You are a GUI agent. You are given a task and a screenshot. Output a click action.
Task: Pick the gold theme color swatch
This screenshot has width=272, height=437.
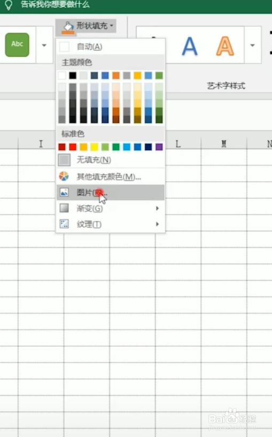pyautogui.click(x=137, y=75)
